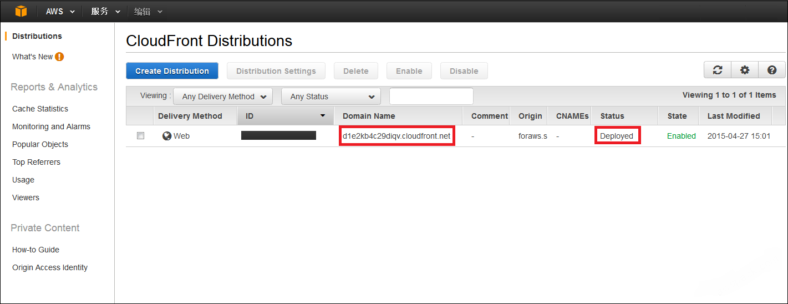788x304 pixels.
Task: Open What's New sidebar link
Action: [32, 57]
